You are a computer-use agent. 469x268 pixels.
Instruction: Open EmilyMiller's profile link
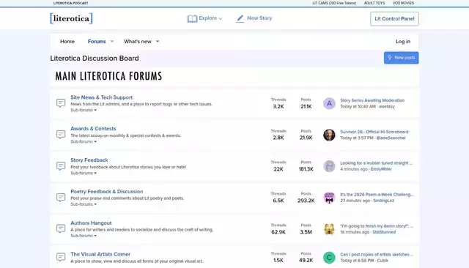(381, 169)
